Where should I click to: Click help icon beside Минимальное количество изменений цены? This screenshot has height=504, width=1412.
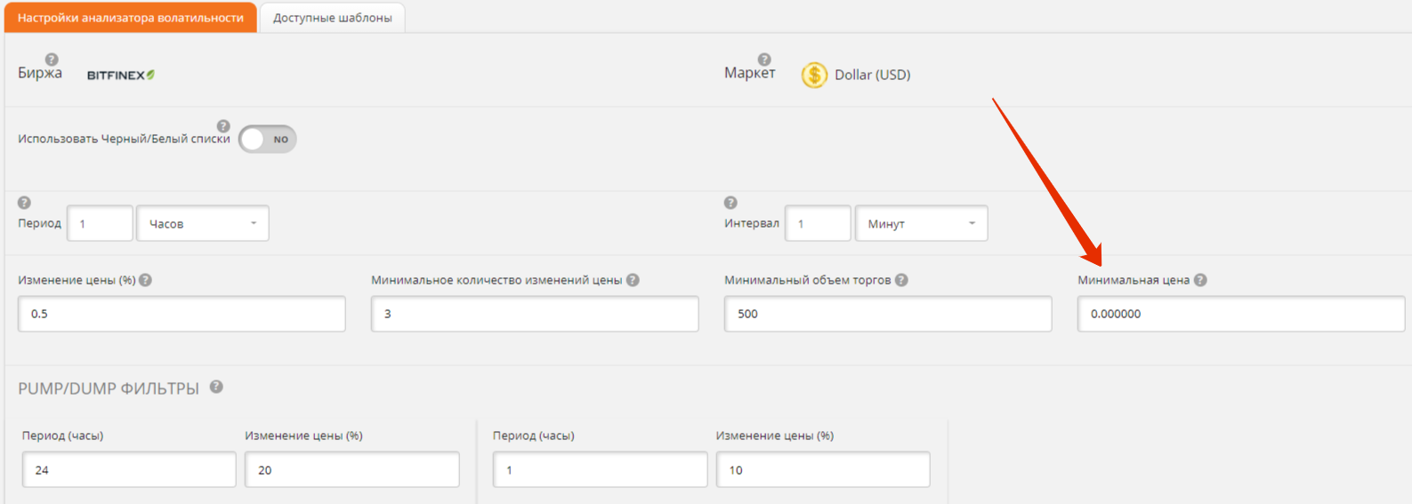click(633, 280)
